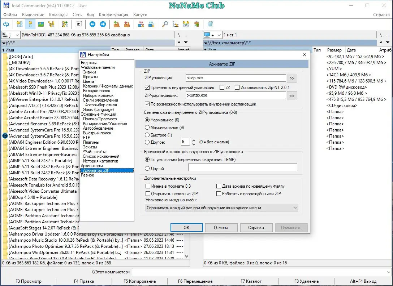
Task: Go forward using the blue right arrow
Action: [103, 24]
